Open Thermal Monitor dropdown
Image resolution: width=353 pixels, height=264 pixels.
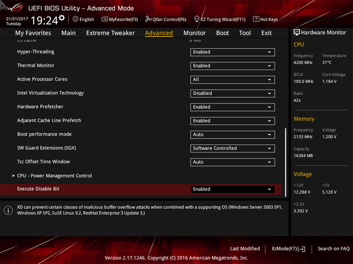[x=232, y=66]
